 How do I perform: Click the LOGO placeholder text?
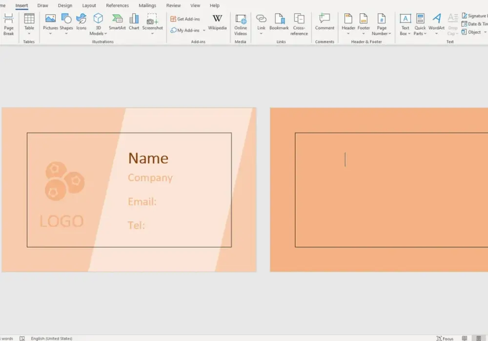(x=61, y=222)
